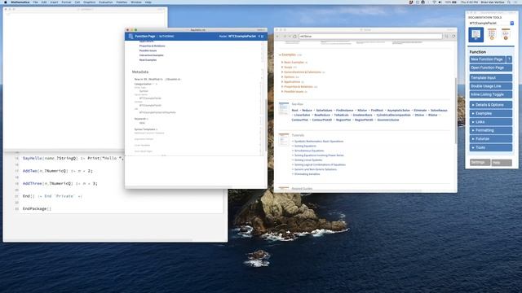Open the Evaluation menu
This screenshot has height=293, width=522.
pyautogui.click(x=106, y=2)
